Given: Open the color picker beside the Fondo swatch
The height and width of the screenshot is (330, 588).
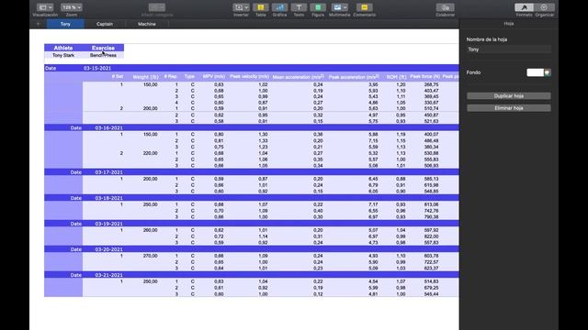Looking at the screenshot, I should tap(548, 72).
